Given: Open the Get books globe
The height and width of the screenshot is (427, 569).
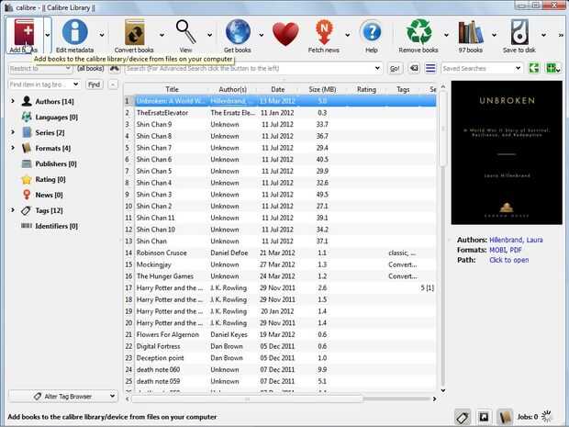Looking at the screenshot, I should click(x=238, y=32).
